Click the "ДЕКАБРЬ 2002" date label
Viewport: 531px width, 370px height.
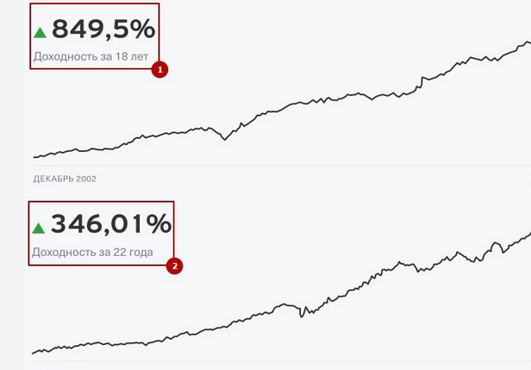tap(65, 179)
